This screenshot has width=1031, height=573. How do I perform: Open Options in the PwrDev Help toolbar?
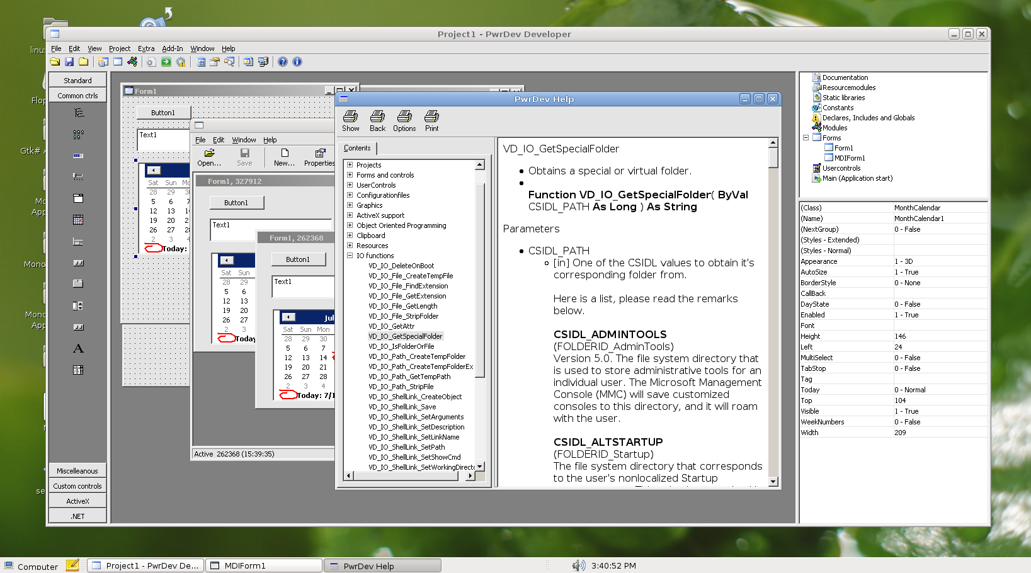pos(404,120)
